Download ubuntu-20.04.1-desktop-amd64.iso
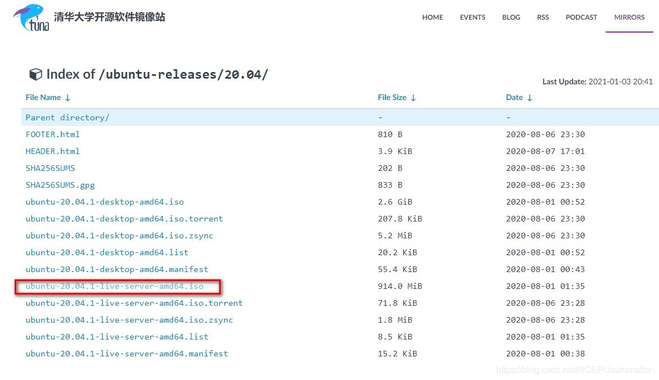The image size is (659, 380). [x=104, y=202]
